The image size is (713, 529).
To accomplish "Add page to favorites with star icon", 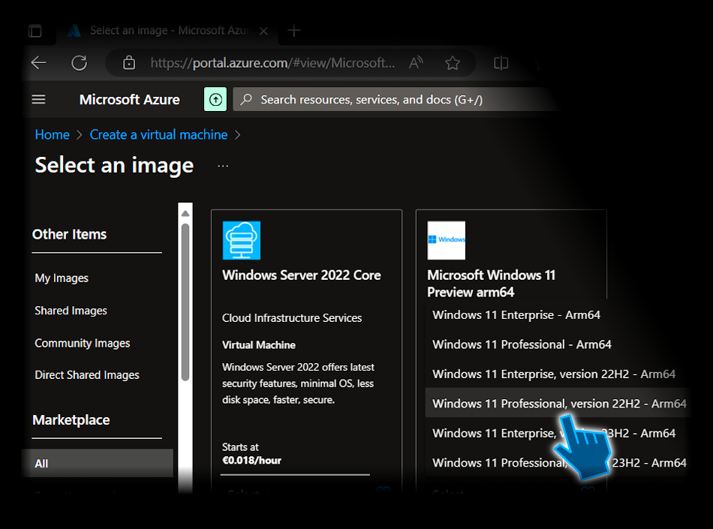I will (453, 63).
